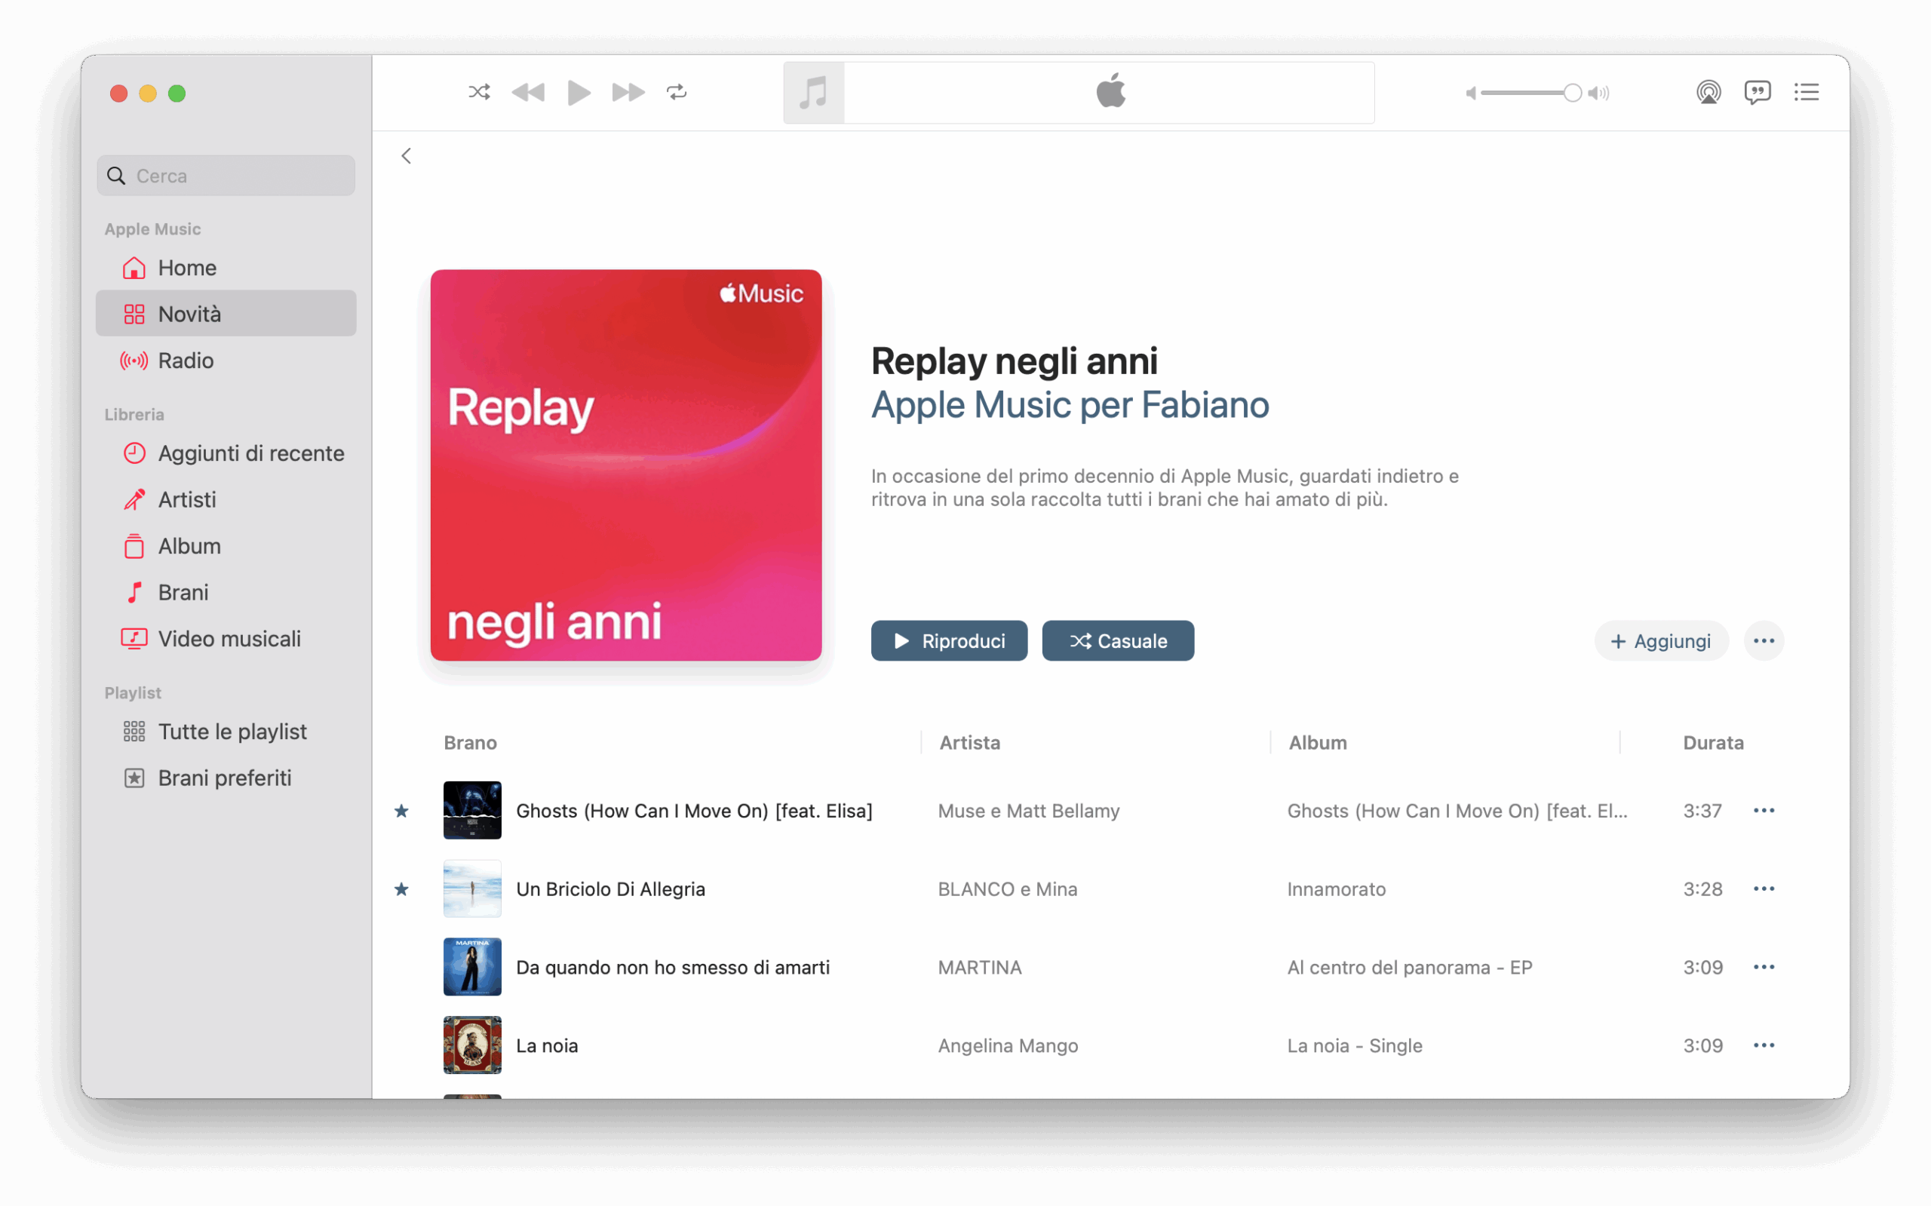Click the Un Briciolo Di Allegria artwork
Viewport: 1931px width, 1206px height.
472,888
